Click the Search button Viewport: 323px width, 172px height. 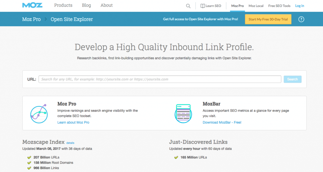point(292,79)
